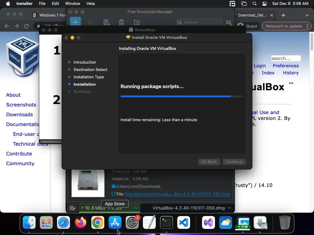This screenshot has height=235, width=314.
Task: Click start download icon in Free Download Manager
Action: [x=91, y=22]
